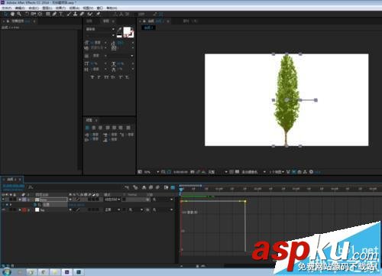
Task: Open the viewer magnification dropdown
Action: coord(151,172)
